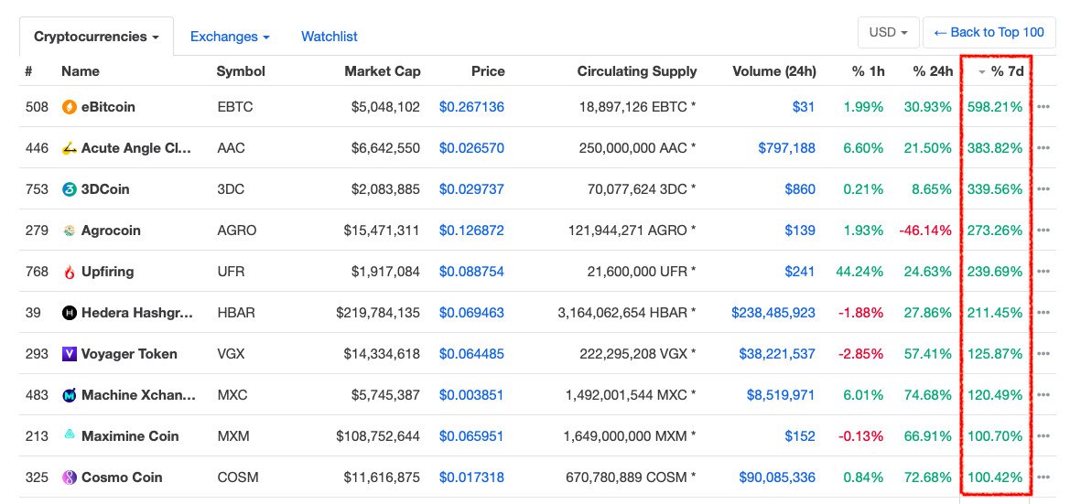
Task: Expand the Exchanges dropdown menu
Action: tap(230, 37)
